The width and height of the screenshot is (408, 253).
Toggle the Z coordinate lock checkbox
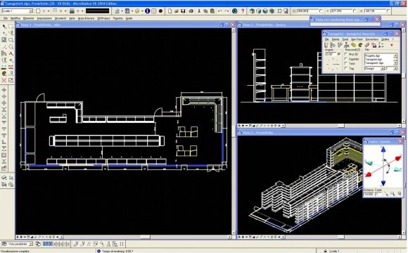coord(388,11)
